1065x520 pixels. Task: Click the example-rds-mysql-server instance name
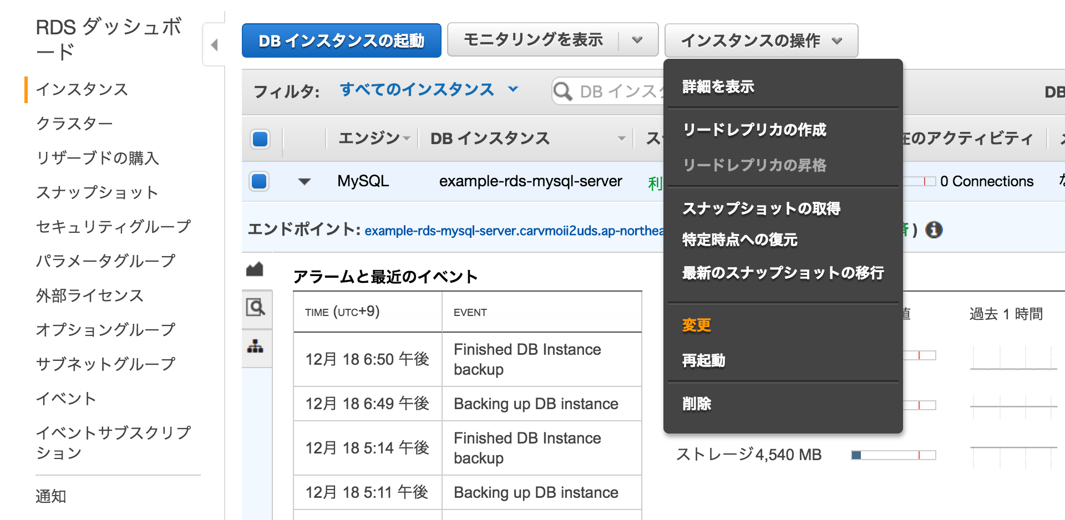531,181
